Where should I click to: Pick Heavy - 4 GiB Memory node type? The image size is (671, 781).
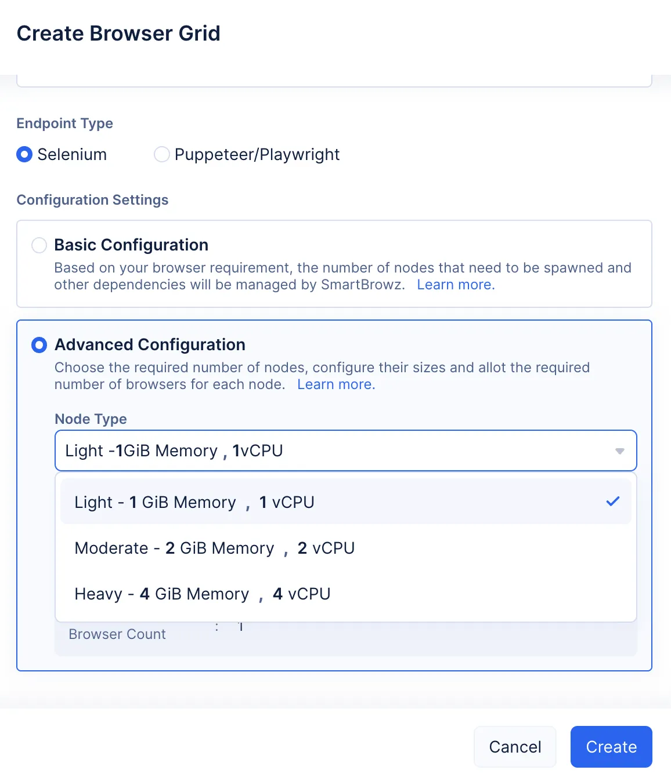pos(202,594)
